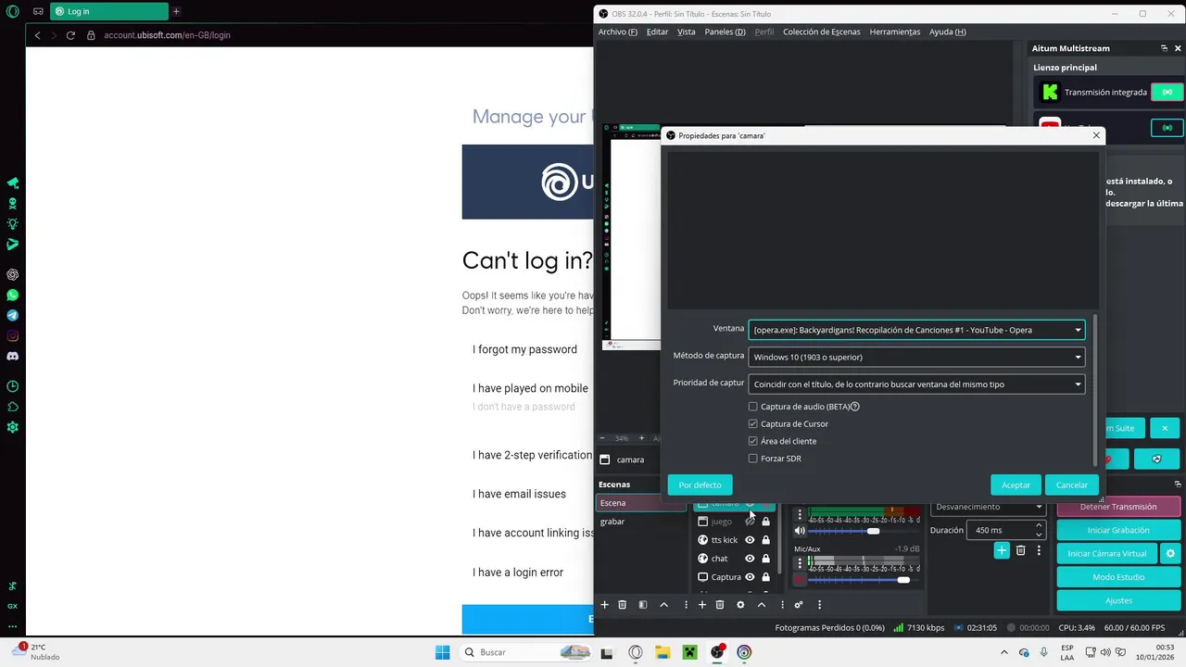The image size is (1186, 667).
Task: Open ChatGPT from the Opera sidebar
Action: pyautogui.click(x=12, y=275)
